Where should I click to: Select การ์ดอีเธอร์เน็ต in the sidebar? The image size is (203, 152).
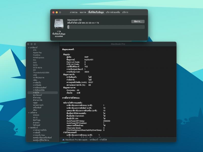[x=39, y=90]
